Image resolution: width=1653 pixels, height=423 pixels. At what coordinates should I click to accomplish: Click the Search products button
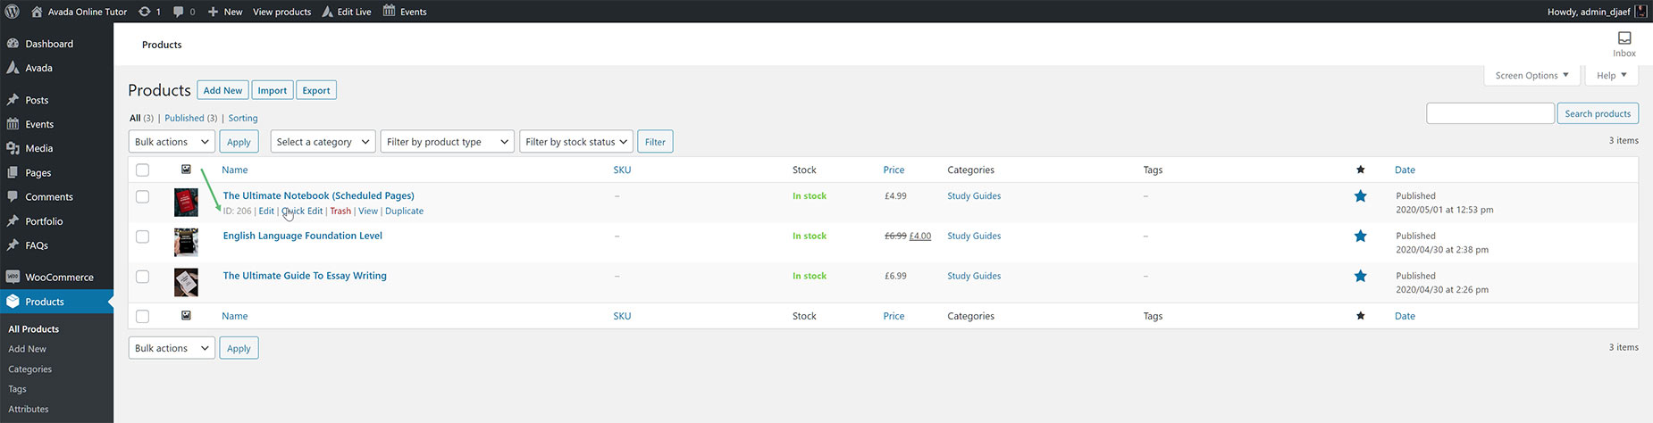coord(1598,113)
